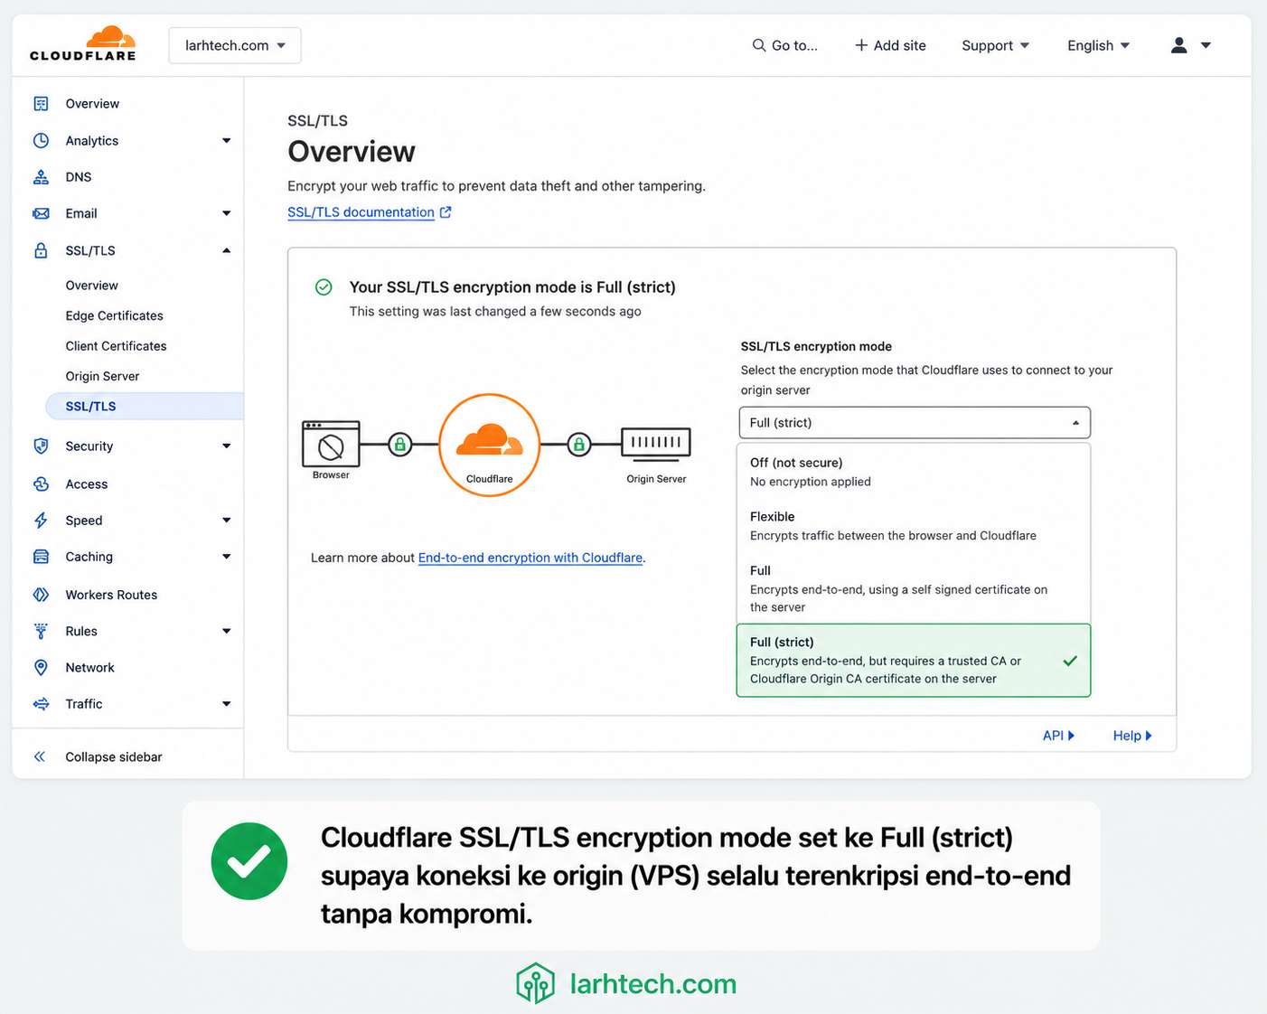
Task: Click the Collapse sidebar double-chevron icon
Action: (40, 757)
